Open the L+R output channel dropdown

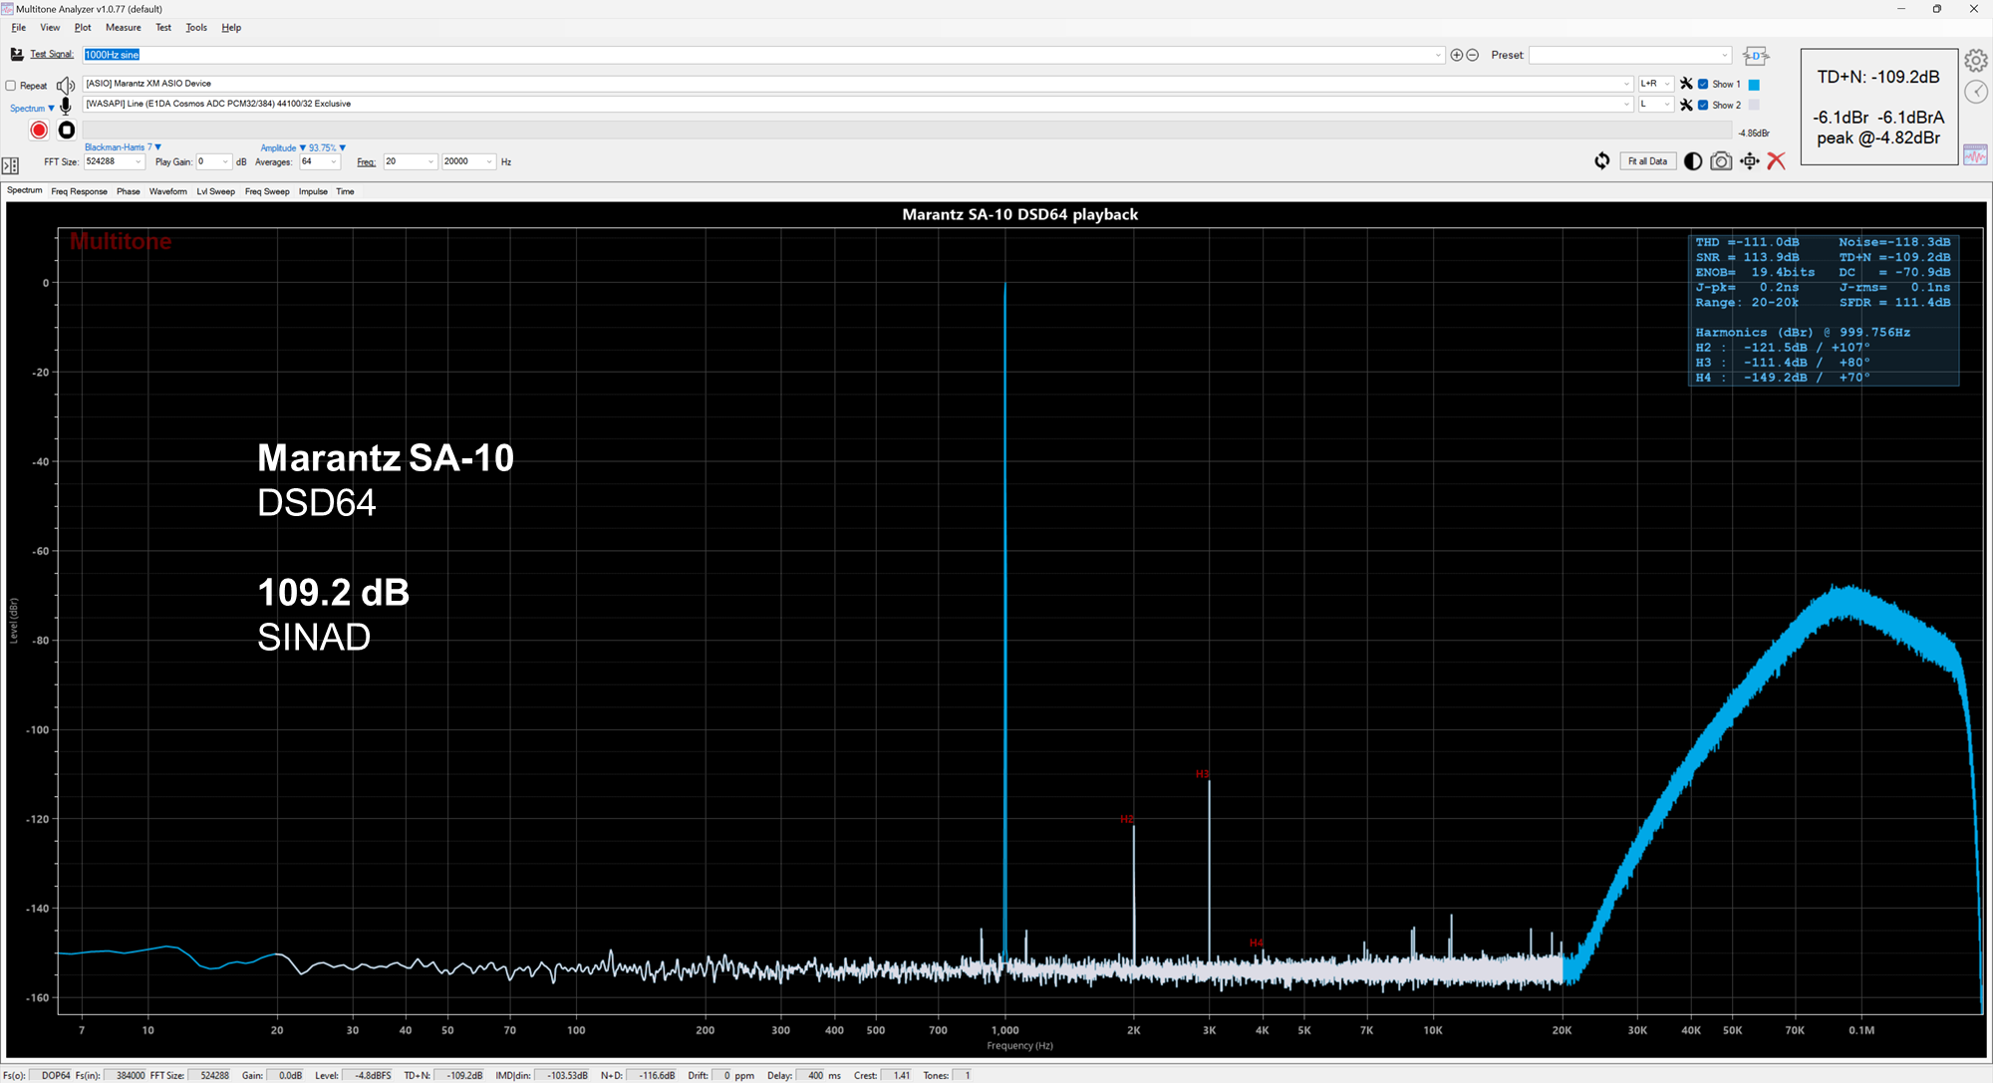pos(1667,84)
